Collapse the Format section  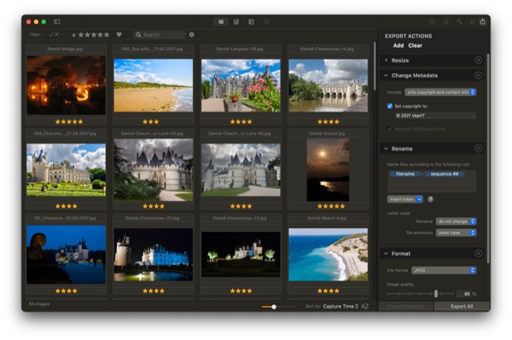click(x=386, y=253)
